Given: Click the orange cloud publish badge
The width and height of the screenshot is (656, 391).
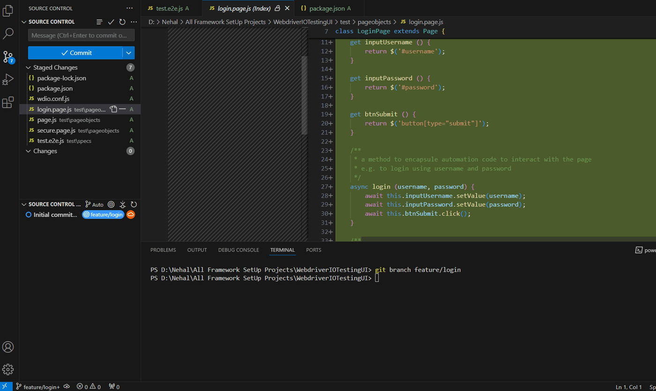Looking at the screenshot, I should click(x=131, y=214).
